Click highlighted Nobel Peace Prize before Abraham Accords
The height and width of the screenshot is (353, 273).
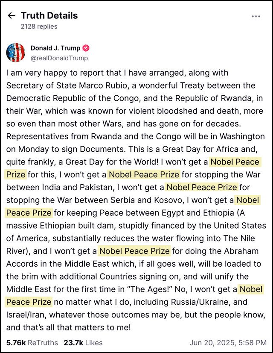(x=134, y=251)
